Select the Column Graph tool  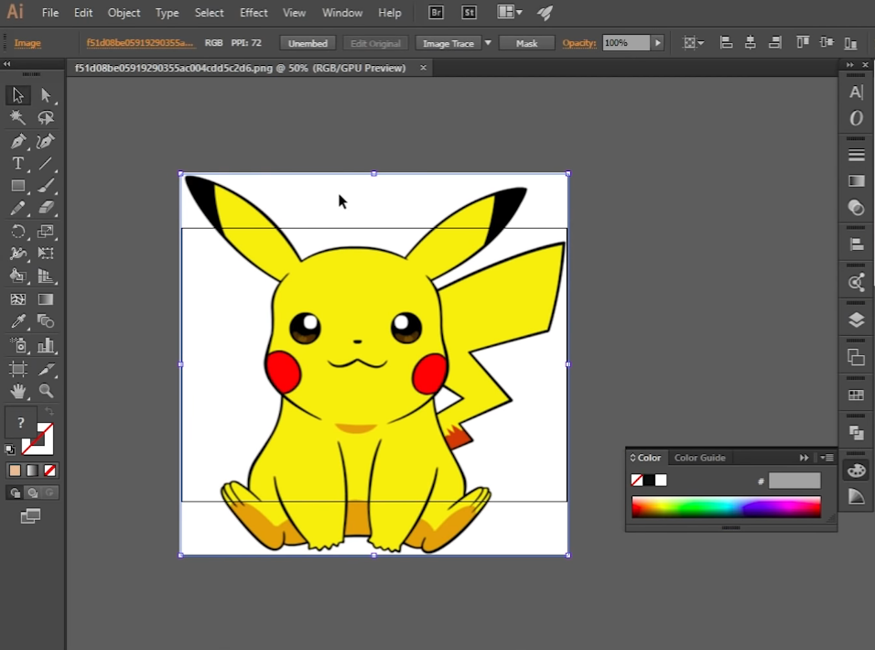click(46, 345)
